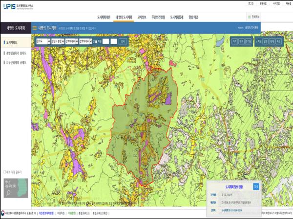Click the hamburger menu icon in blue bar
This screenshot has width=293, height=219.
[x=34, y=28]
